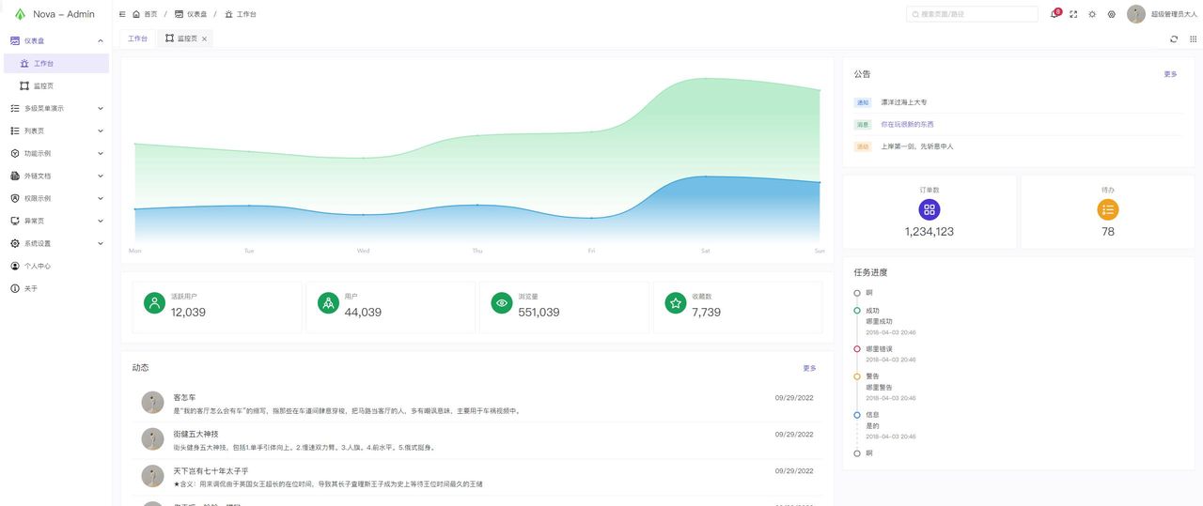Focus the 搜索页面/路径 search field
1203x506 pixels.
point(972,14)
